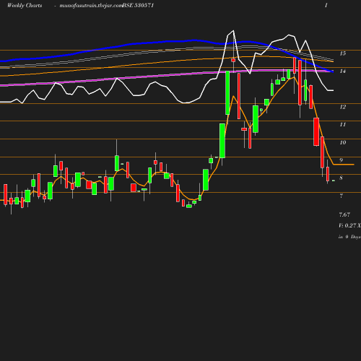Click price axis label 14
This screenshot has height=361, width=361.
343,71
